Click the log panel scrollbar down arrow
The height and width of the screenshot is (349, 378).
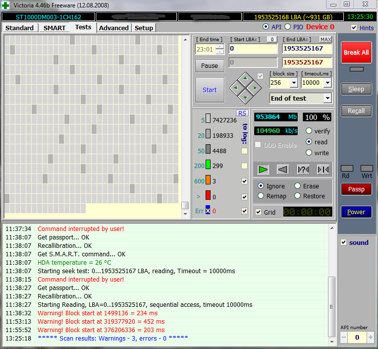point(332,342)
